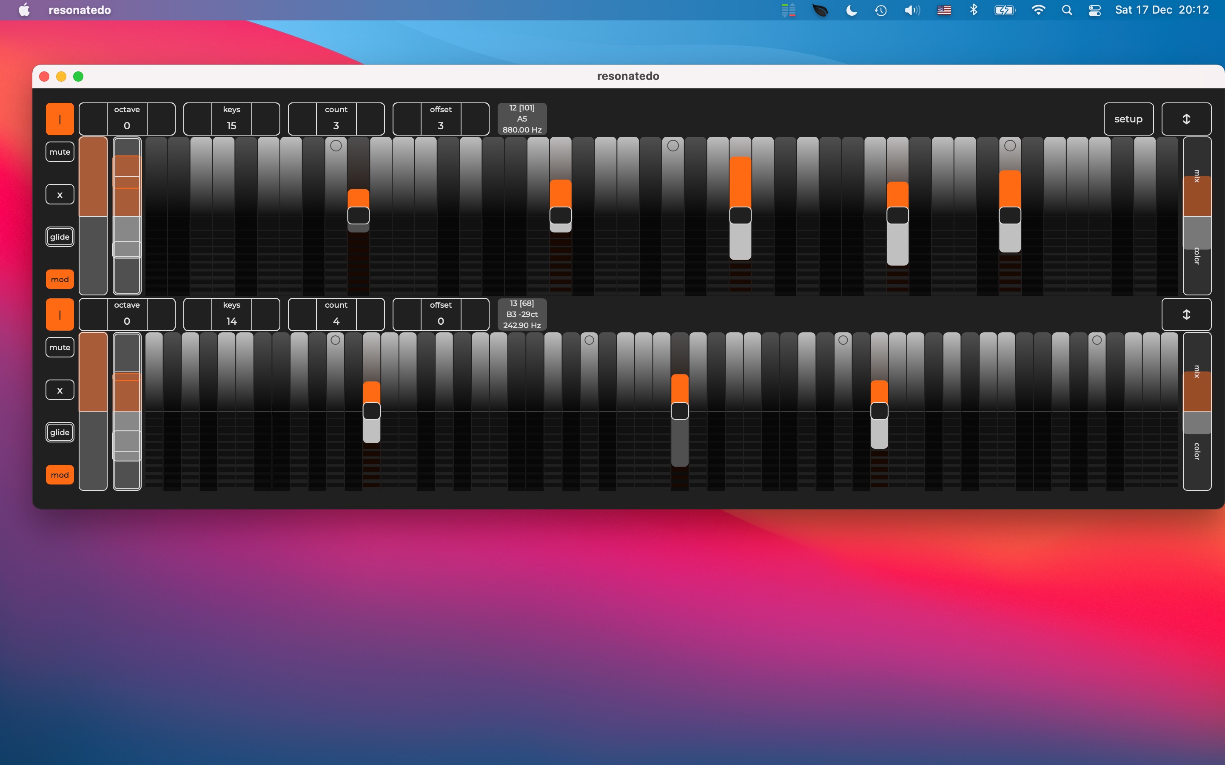Click the x button in the bottom bank
Screen dimensions: 1225x765
[60, 390]
